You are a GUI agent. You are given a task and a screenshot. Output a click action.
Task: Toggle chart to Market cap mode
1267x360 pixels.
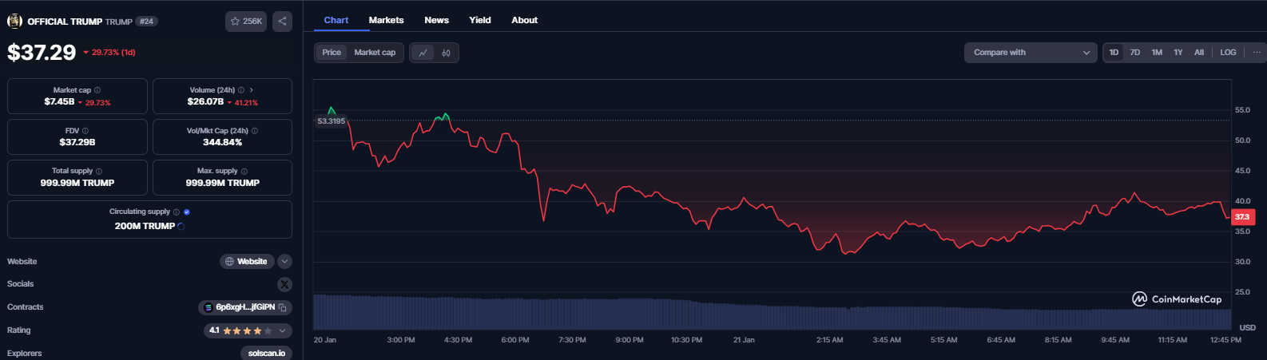point(375,53)
